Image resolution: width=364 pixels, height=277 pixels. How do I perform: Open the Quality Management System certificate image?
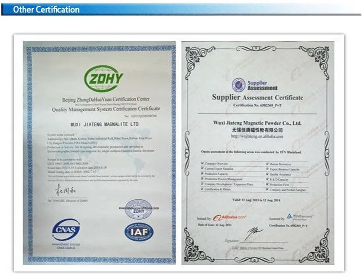coord(99,152)
